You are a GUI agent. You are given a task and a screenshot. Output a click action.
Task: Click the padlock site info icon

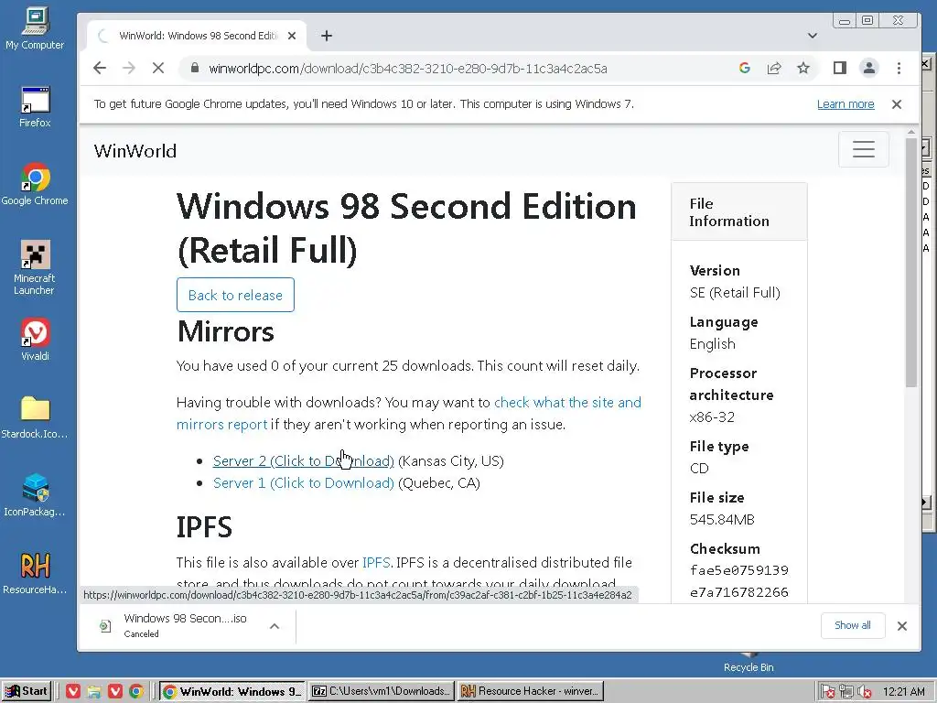[x=194, y=68]
